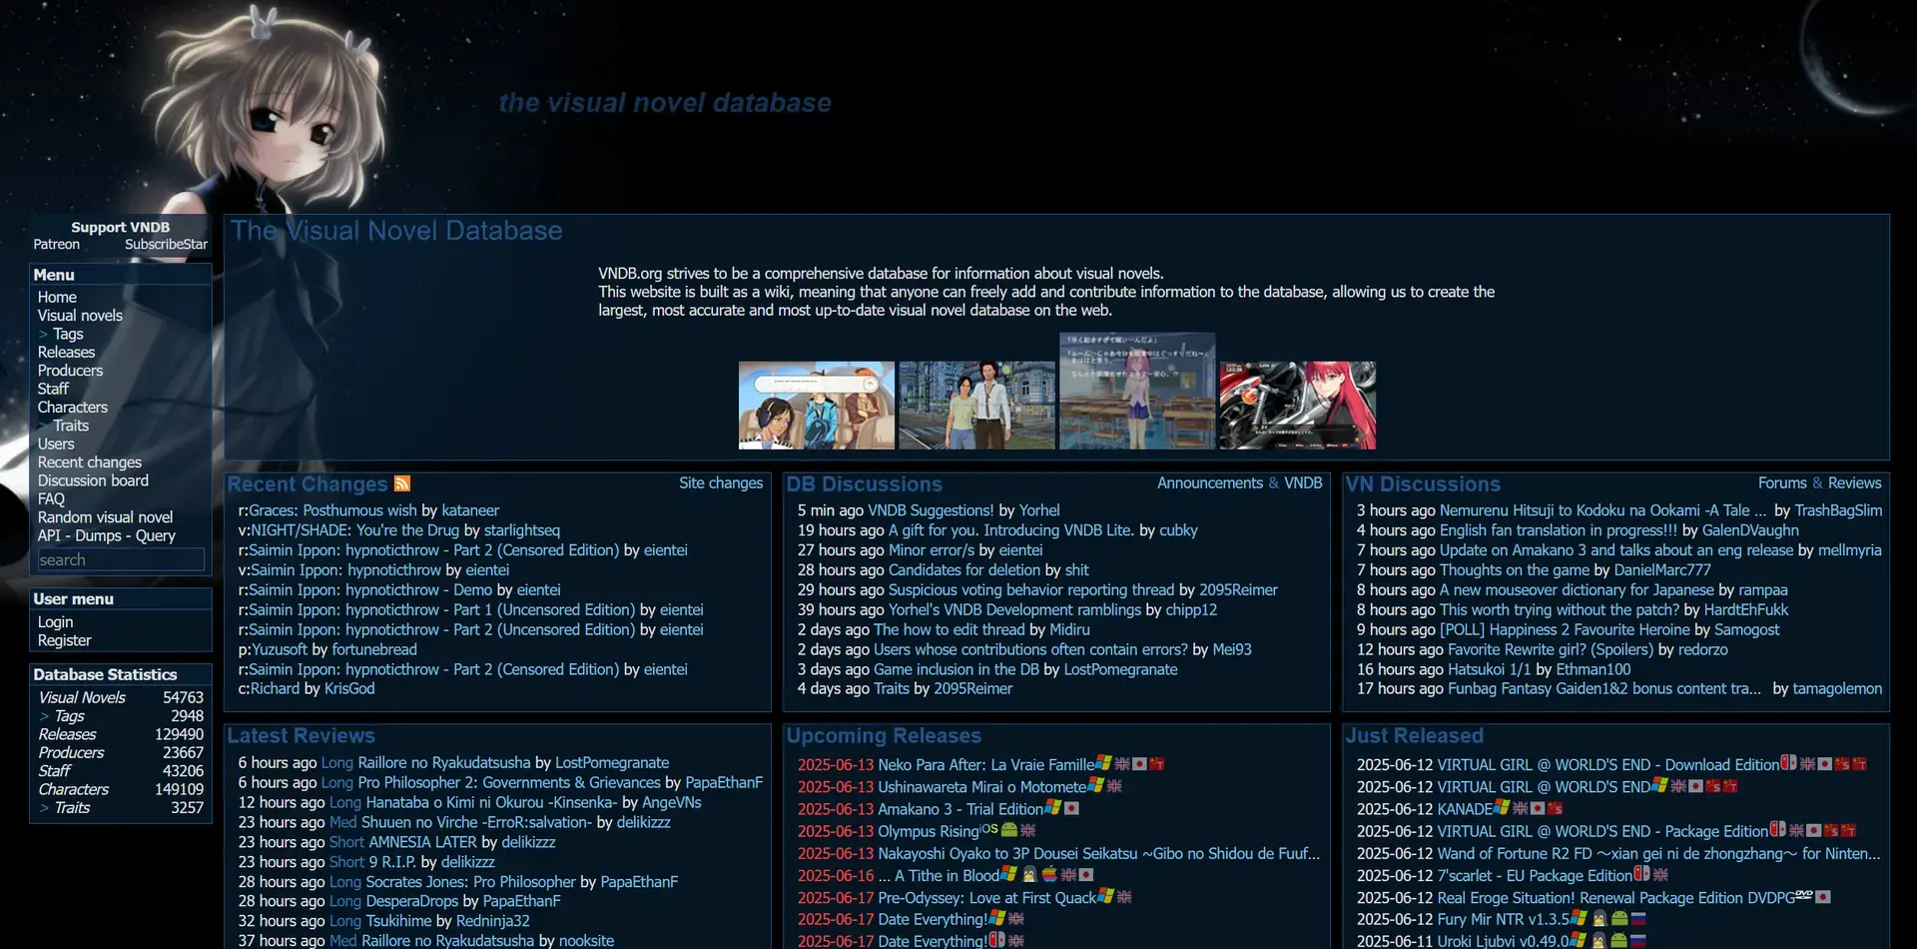
Task: Open the Upcoming Releases heading
Action: coord(884,735)
